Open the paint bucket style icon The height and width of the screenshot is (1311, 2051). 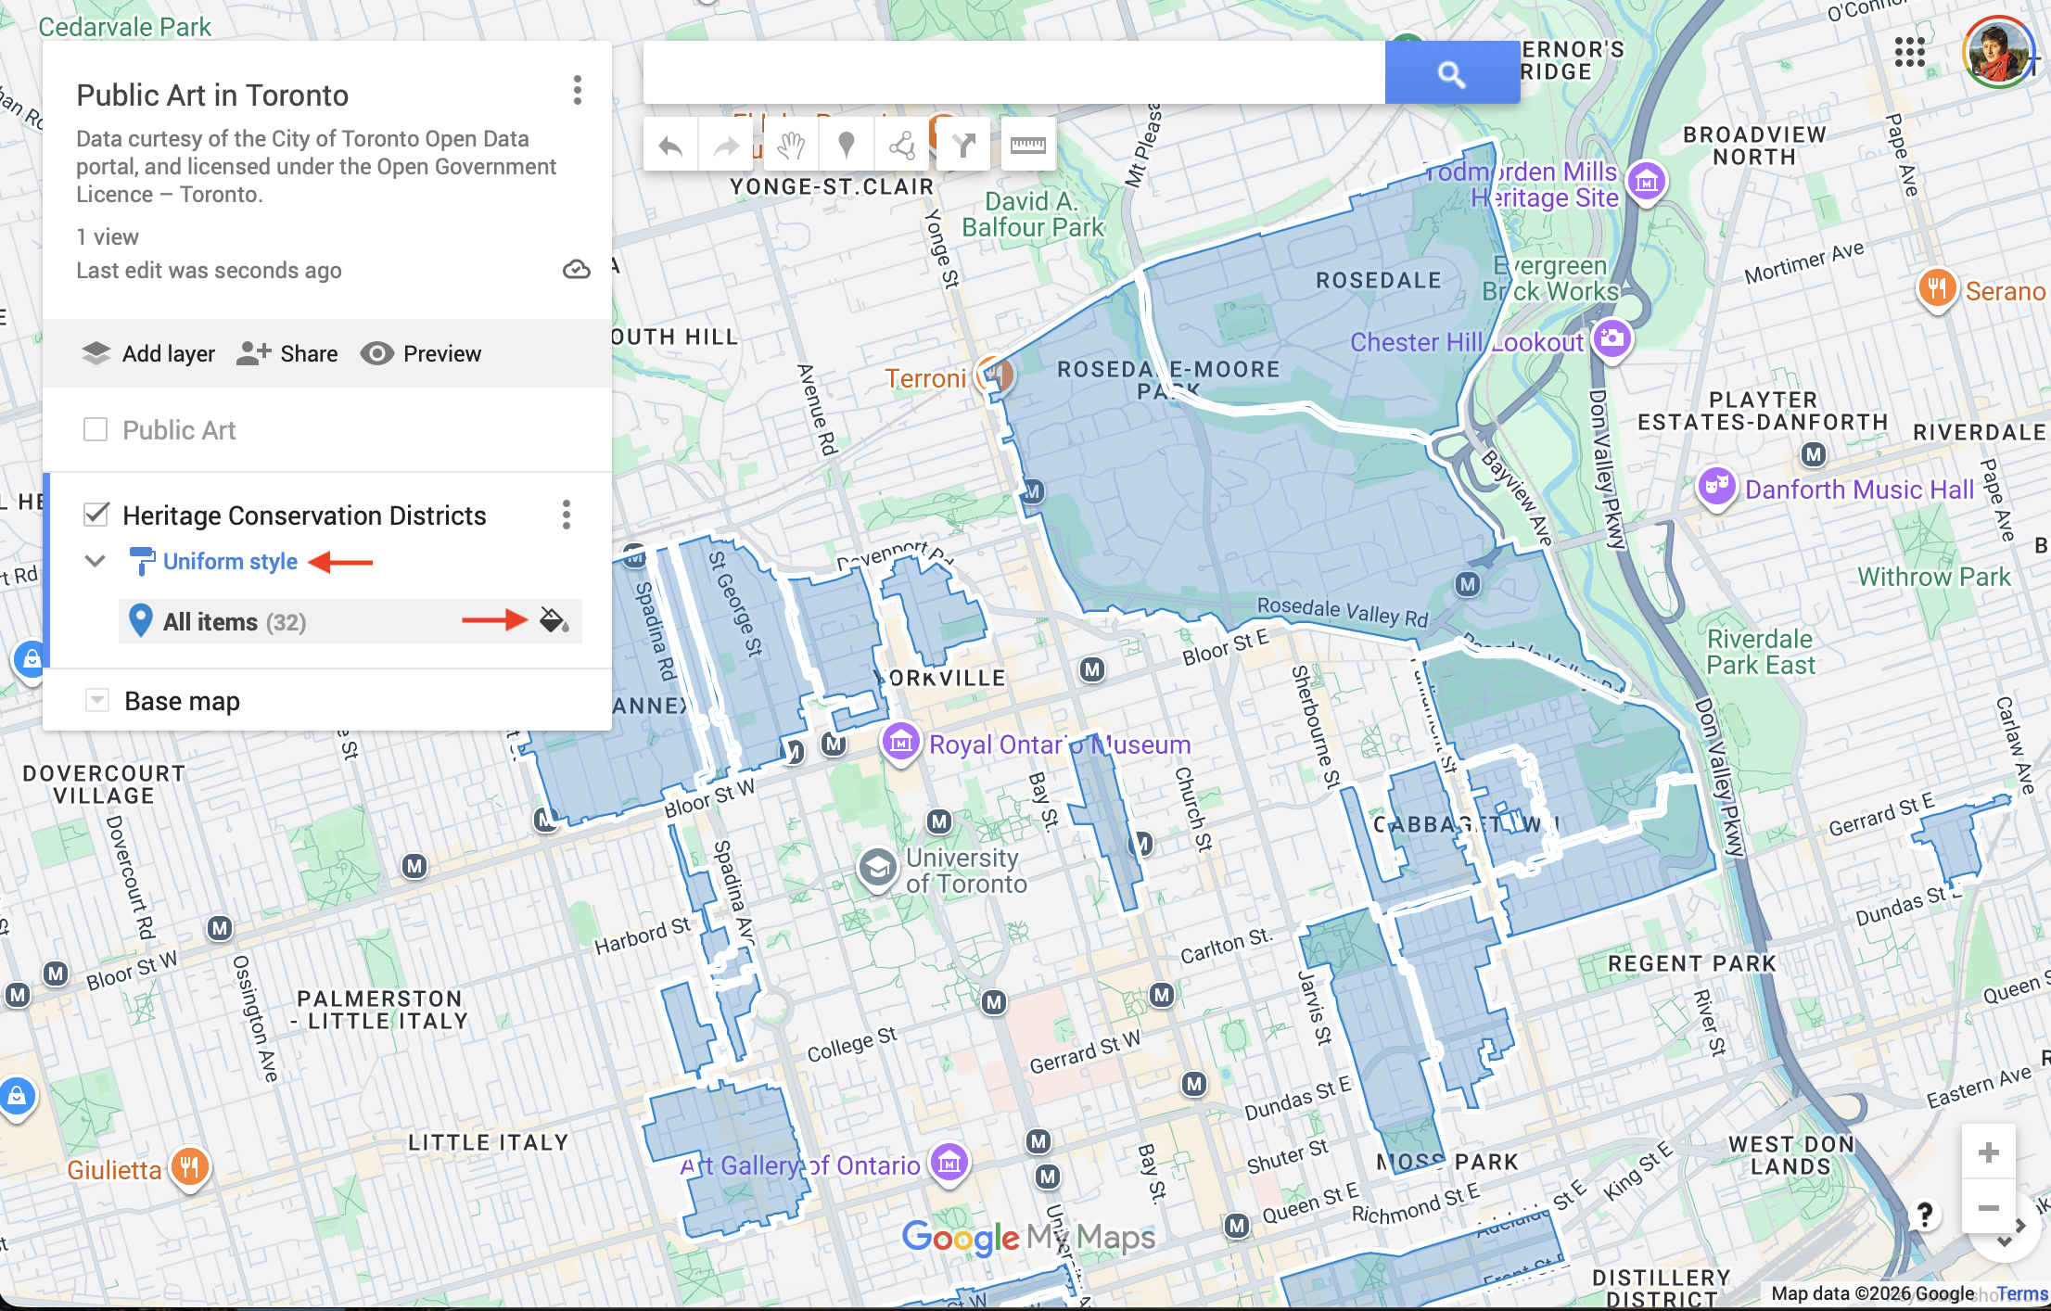[x=554, y=620]
